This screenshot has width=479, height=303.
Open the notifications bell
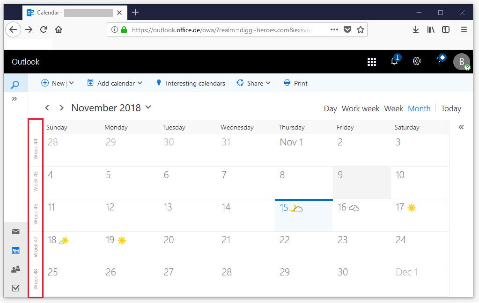pos(394,62)
